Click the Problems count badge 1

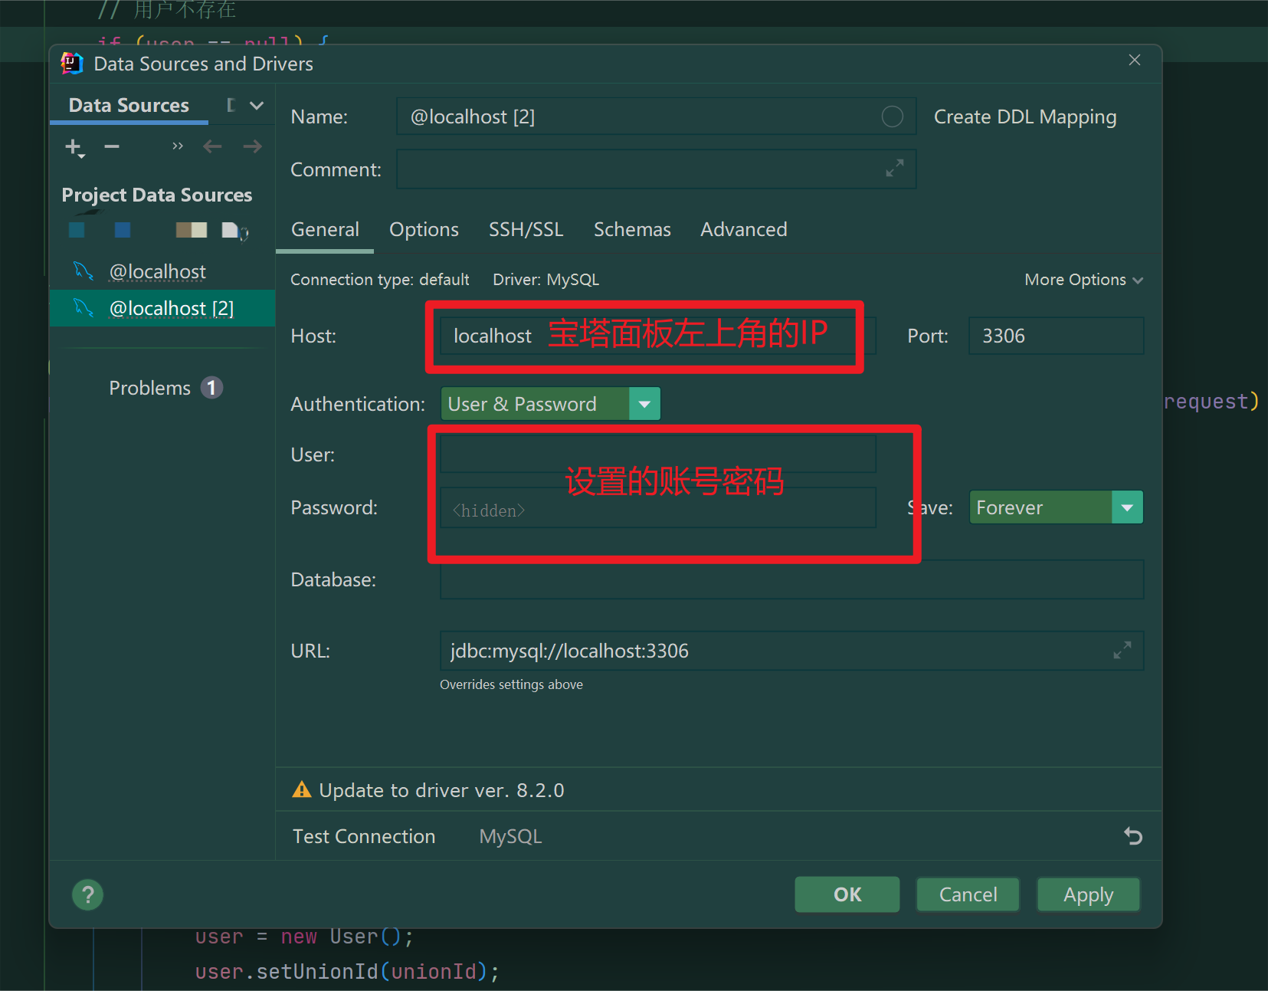point(212,388)
